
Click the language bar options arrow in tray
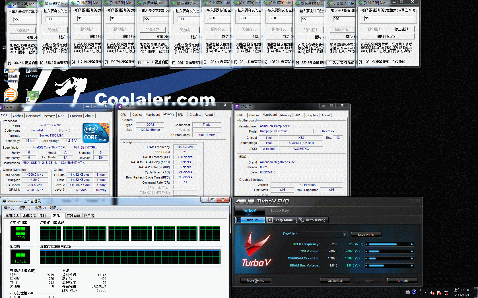(x=420, y=293)
